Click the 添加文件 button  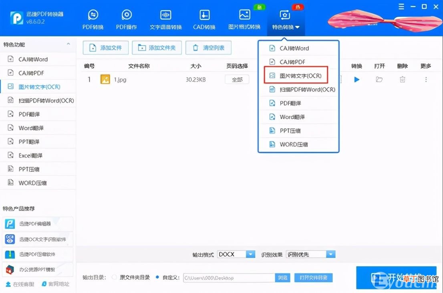(x=106, y=48)
